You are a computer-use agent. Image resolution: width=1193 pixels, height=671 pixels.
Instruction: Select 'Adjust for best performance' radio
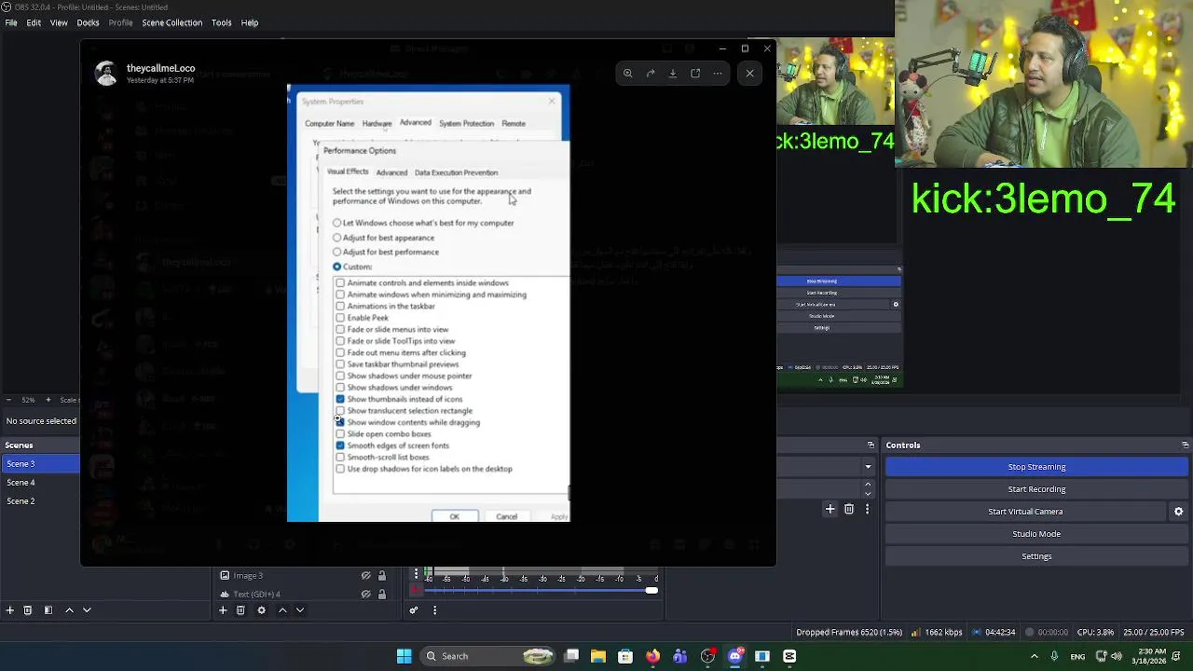click(x=337, y=252)
